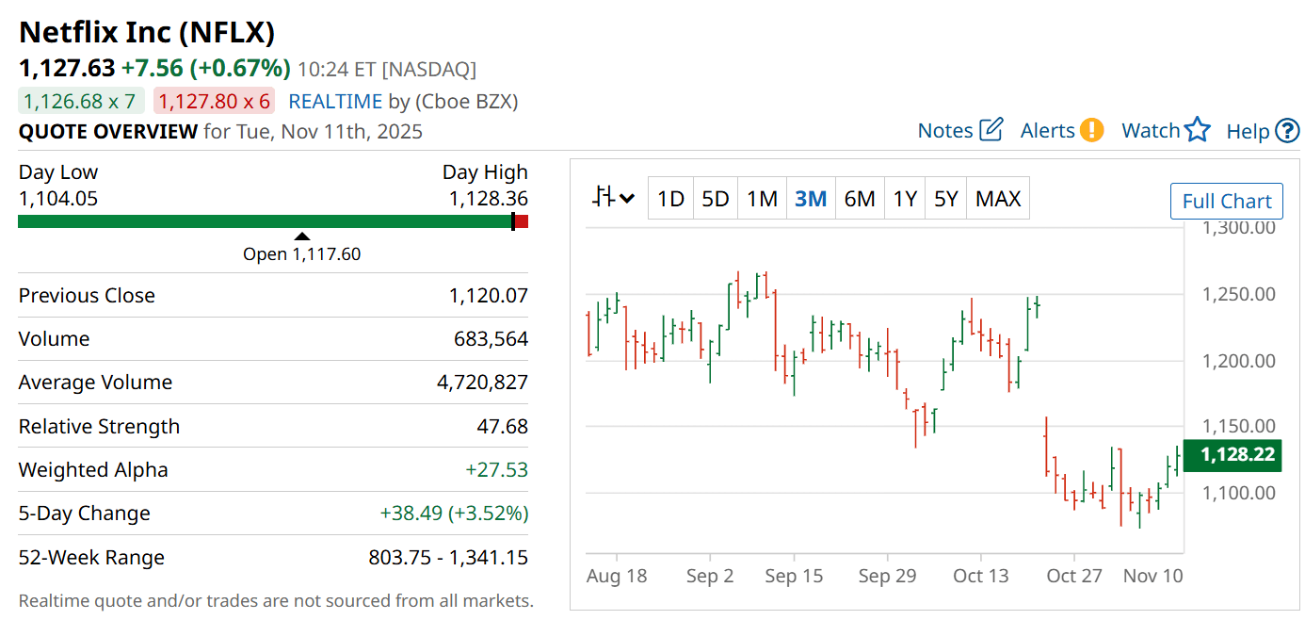Select the 1M chart period
Image resolution: width=1305 pixels, height=620 pixels.
[762, 199]
